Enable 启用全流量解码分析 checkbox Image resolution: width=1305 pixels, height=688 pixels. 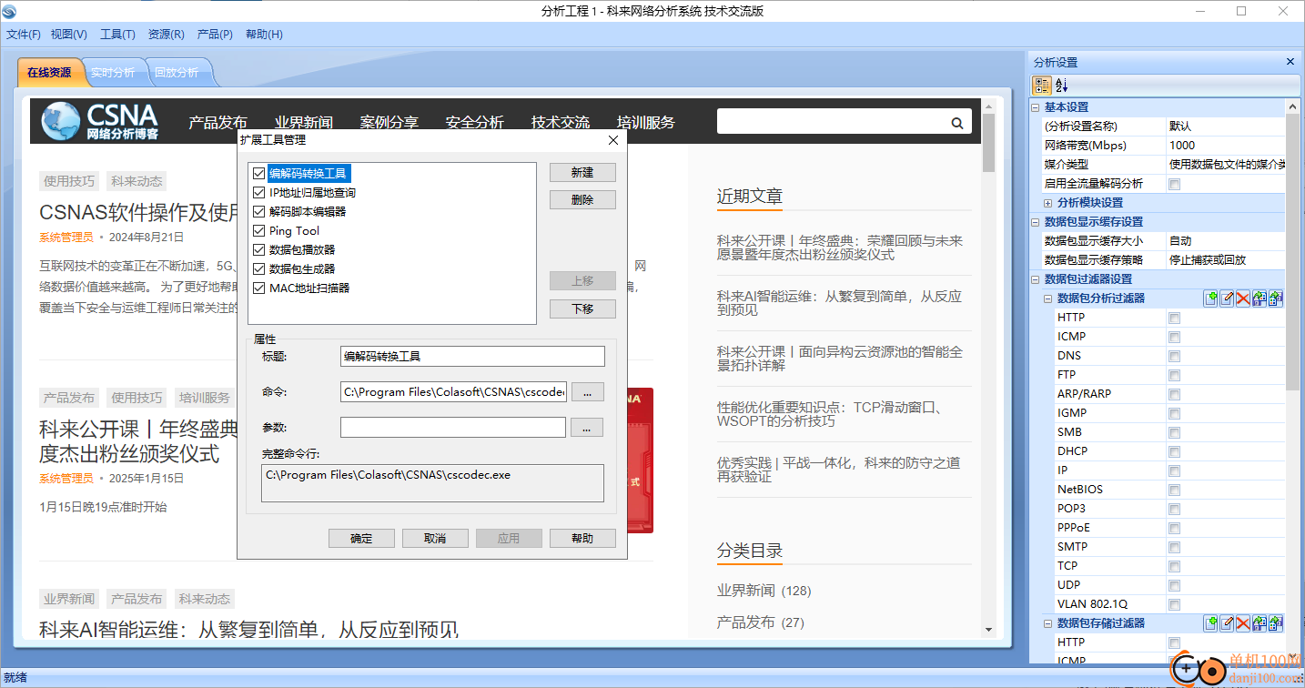[1174, 184]
